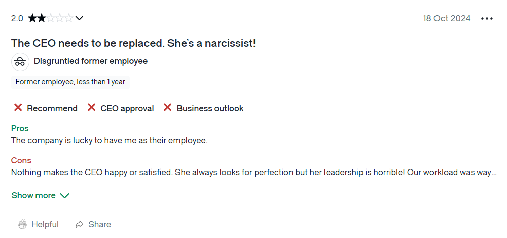Viewport: 507px width, 238px height.
Task: Click the Share arrow icon
Action: click(x=79, y=224)
